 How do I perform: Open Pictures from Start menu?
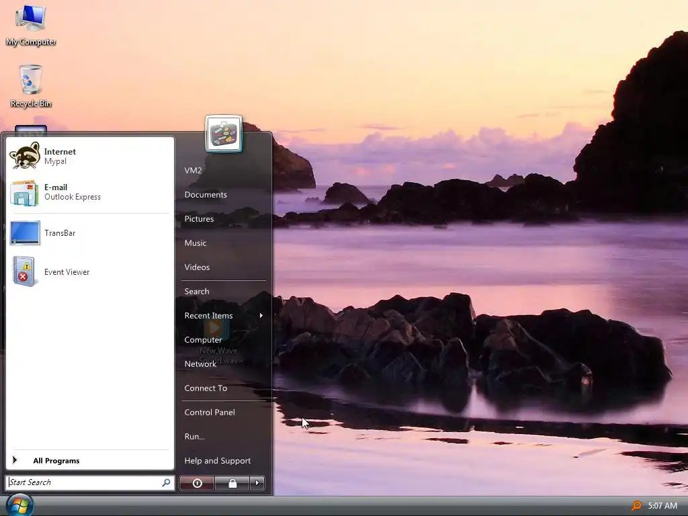click(x=199, y=218)
